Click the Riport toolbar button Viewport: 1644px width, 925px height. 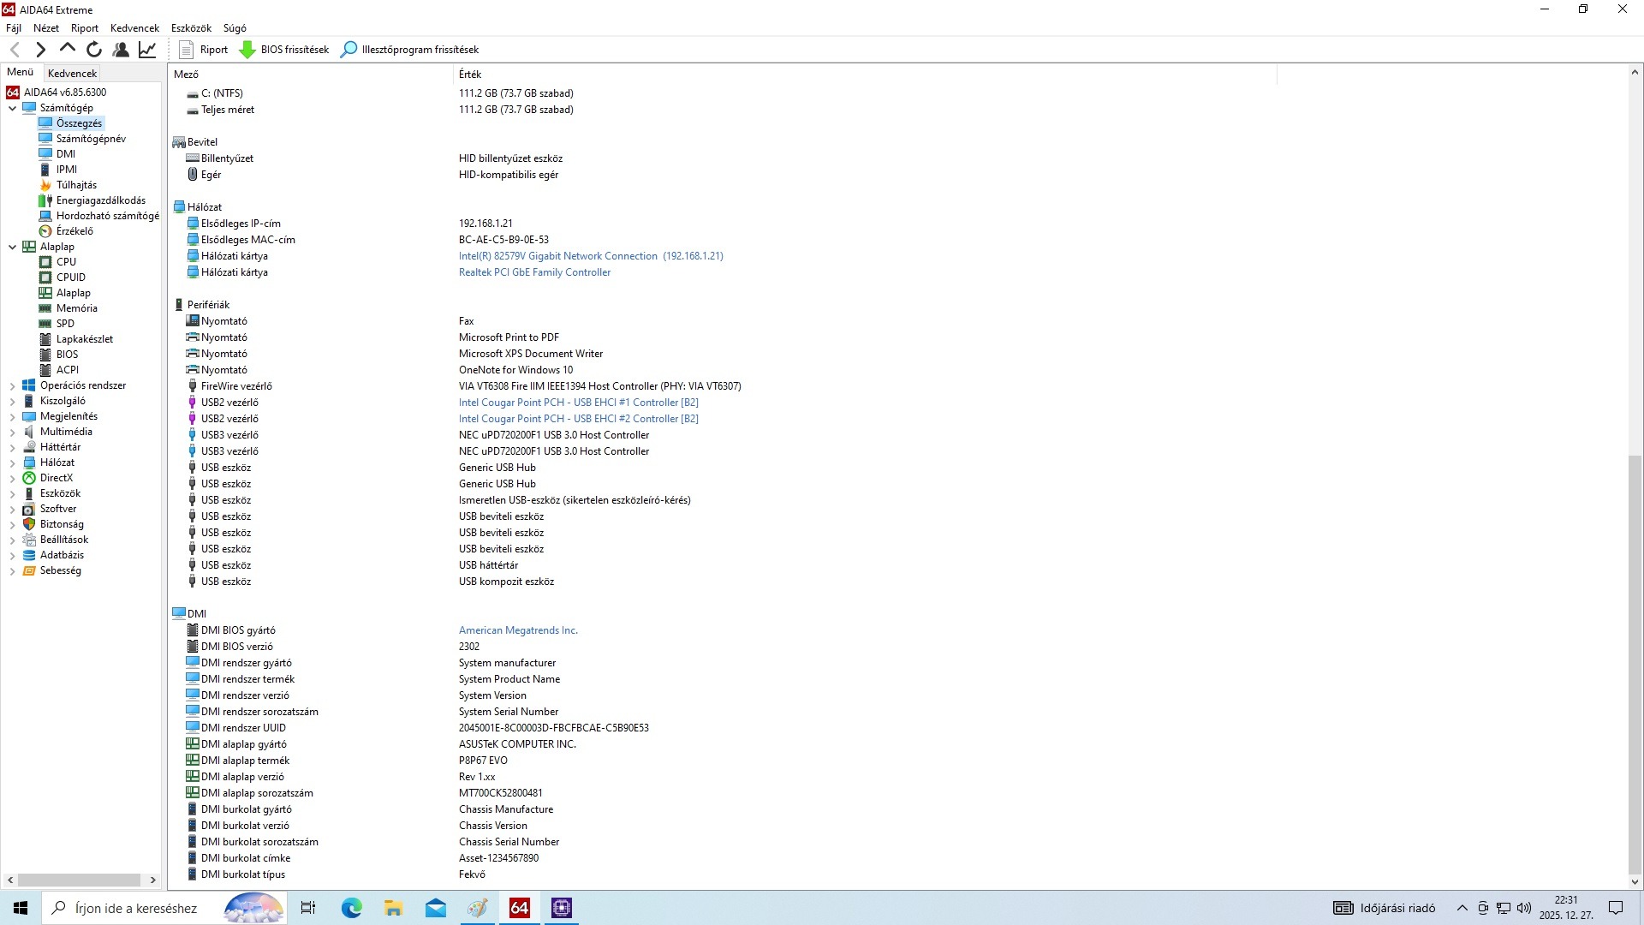pos(203,50)
